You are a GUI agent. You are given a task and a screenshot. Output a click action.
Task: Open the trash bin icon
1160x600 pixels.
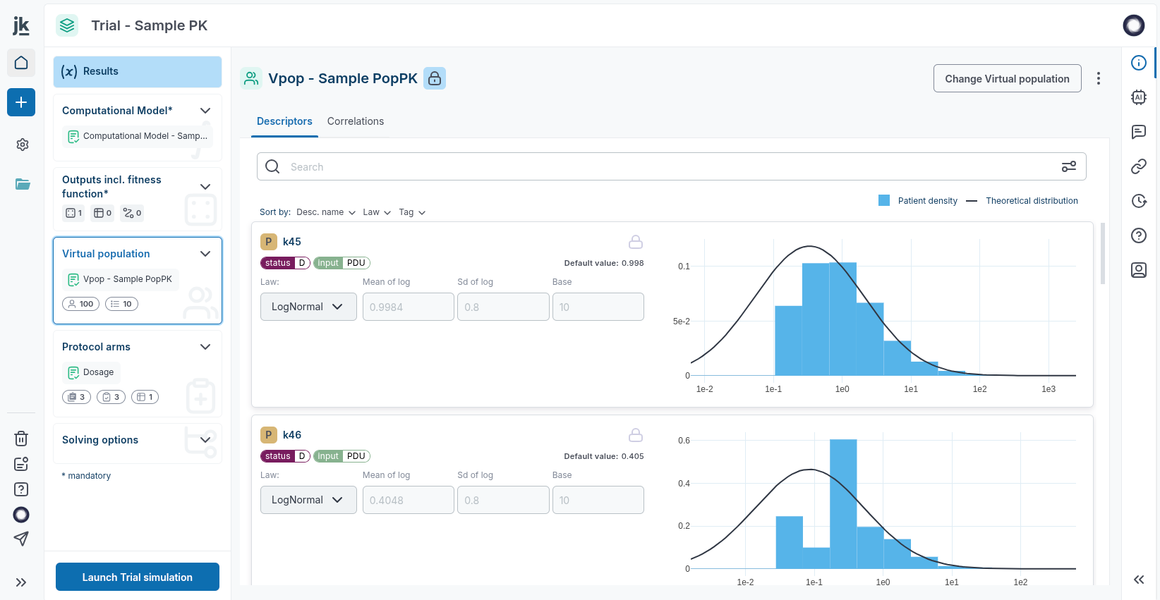pos(21,439)
